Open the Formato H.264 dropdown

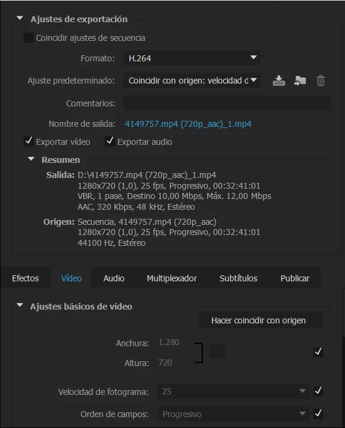tap(191, 58)
